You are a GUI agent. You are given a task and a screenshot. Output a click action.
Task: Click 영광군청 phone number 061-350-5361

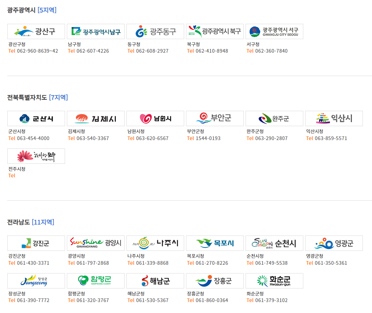point(331,263)
